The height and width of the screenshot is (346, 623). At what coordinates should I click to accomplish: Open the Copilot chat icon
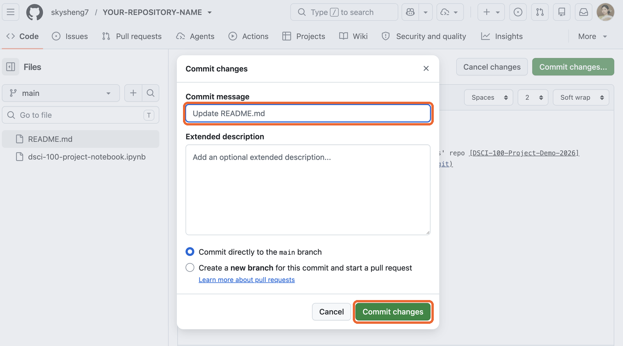point(410,12)
